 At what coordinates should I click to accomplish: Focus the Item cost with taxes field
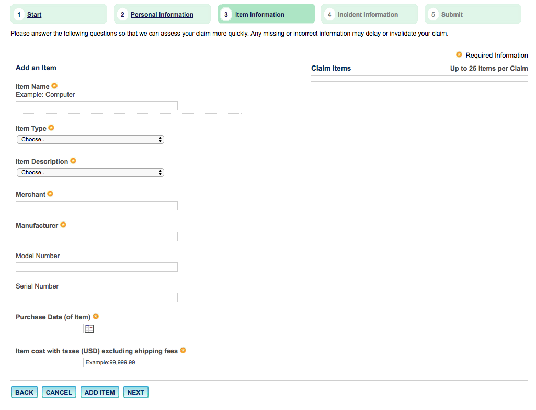tap(50, 362)
